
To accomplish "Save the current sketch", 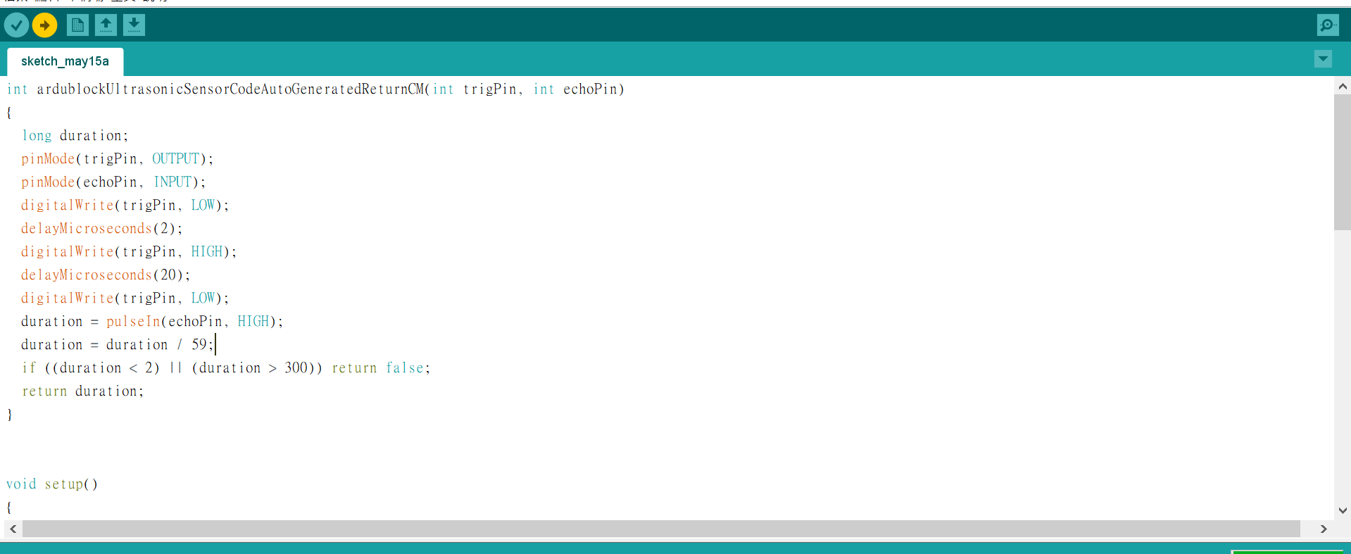I will (x=134, y=25).
